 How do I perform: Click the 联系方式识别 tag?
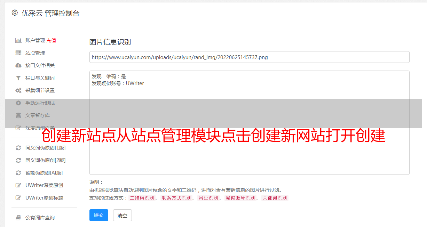[x=176, y=198]
